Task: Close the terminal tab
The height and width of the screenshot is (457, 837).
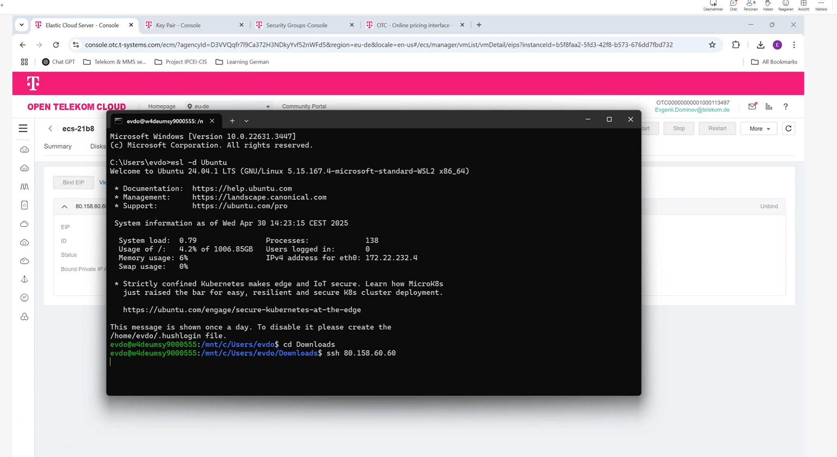Action: (x=212, y=121)
